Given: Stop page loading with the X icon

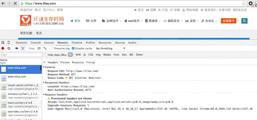Looking at the screenshot, I should (15, 3).
